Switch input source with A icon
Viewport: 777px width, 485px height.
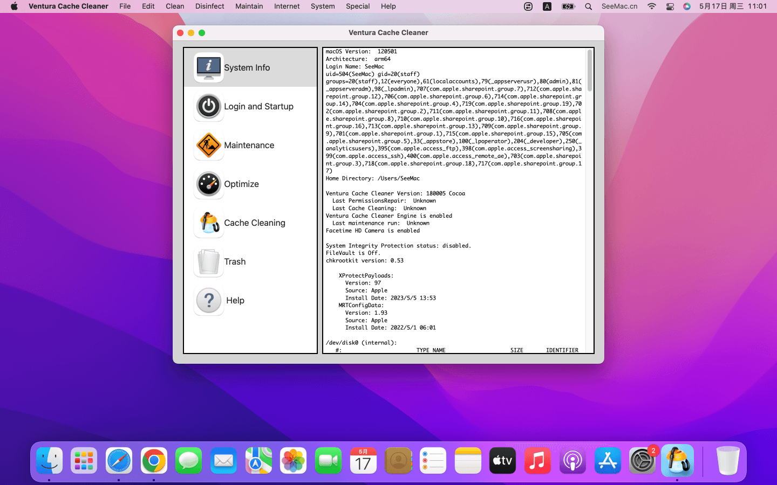click(x=547, y=6)
